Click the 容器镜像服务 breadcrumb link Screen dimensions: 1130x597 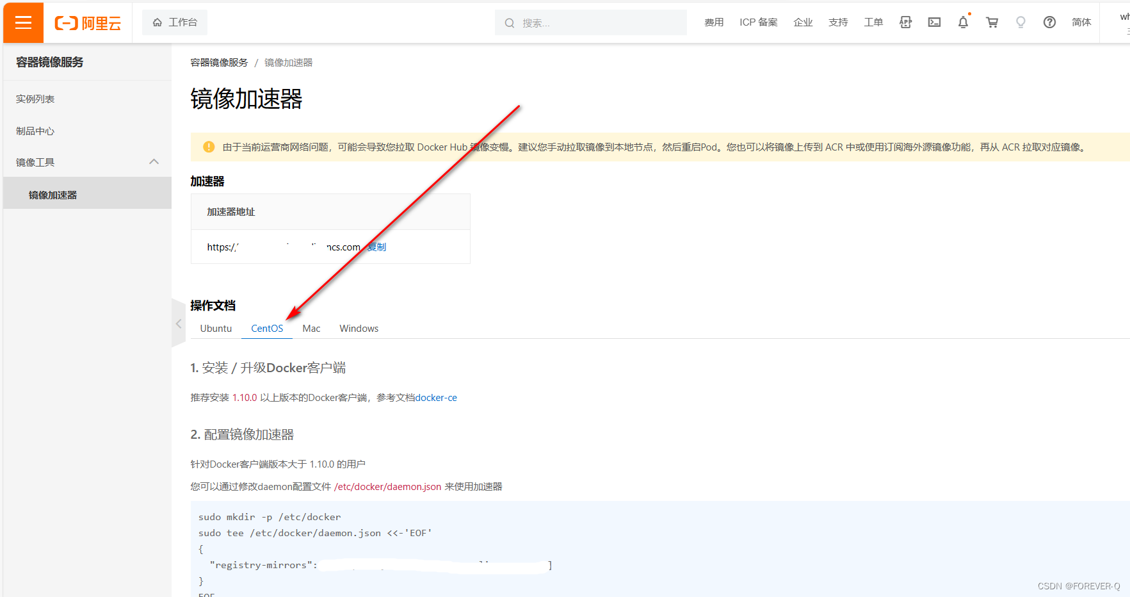(x=219, y=63)
